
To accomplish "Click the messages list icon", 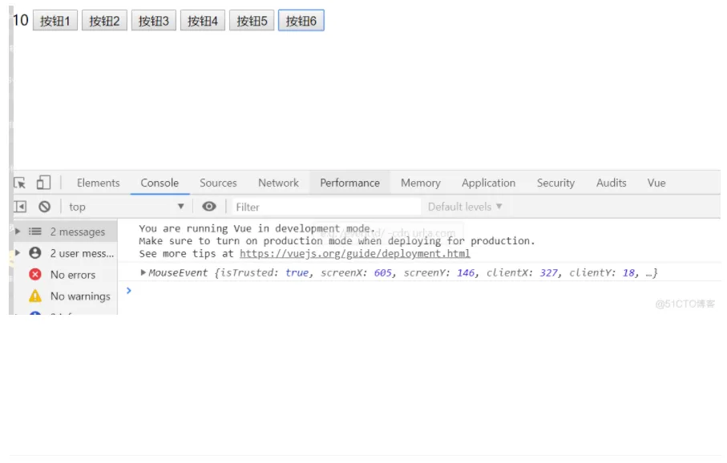I will coord(35,231).
